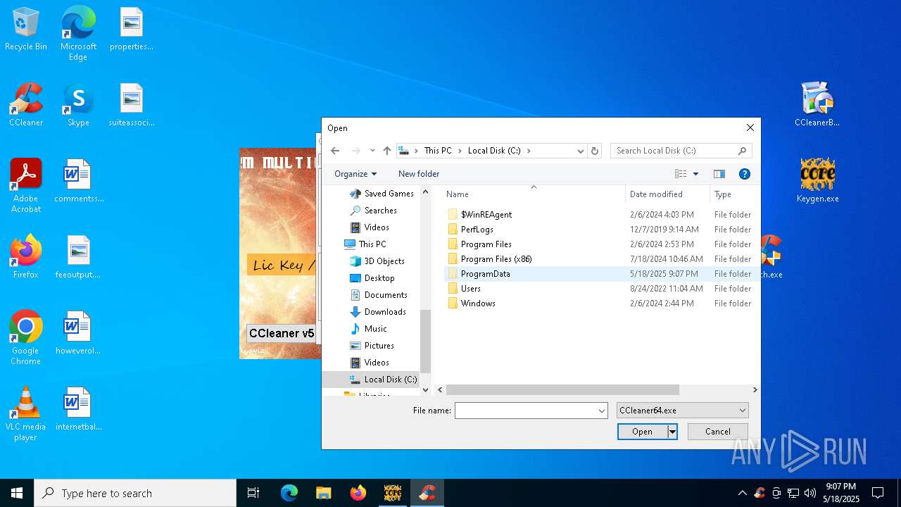The width and height of the screenshot is (901, 507).
Task: Open Documents in navigation pane
Action: 386,295
